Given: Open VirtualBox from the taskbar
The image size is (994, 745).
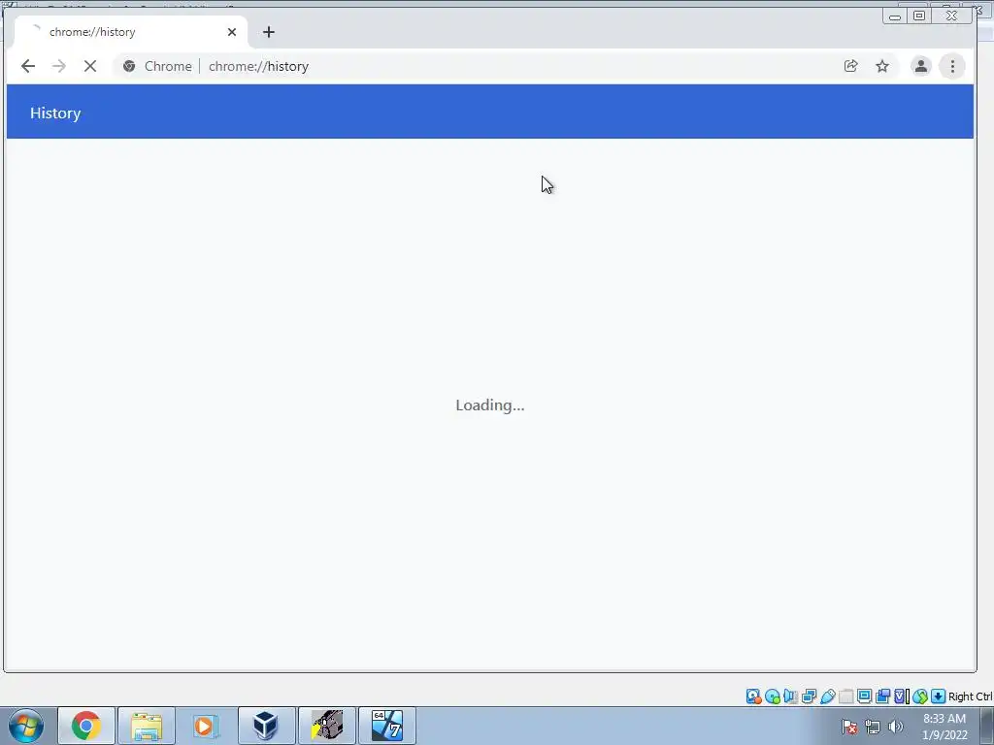Looking at the screenshot, I should point(266,726).
